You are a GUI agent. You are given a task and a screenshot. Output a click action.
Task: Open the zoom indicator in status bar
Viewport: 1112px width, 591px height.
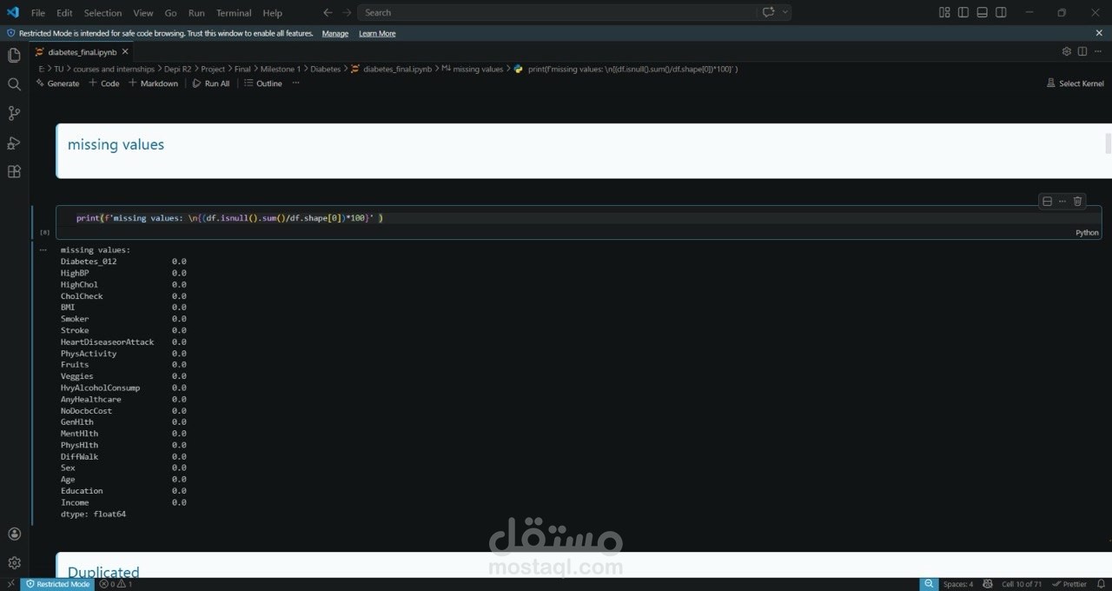[929, 584]
